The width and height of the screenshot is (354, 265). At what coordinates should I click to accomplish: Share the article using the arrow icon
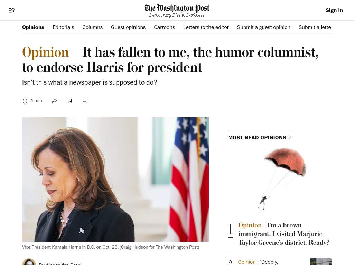coord(54,101)
